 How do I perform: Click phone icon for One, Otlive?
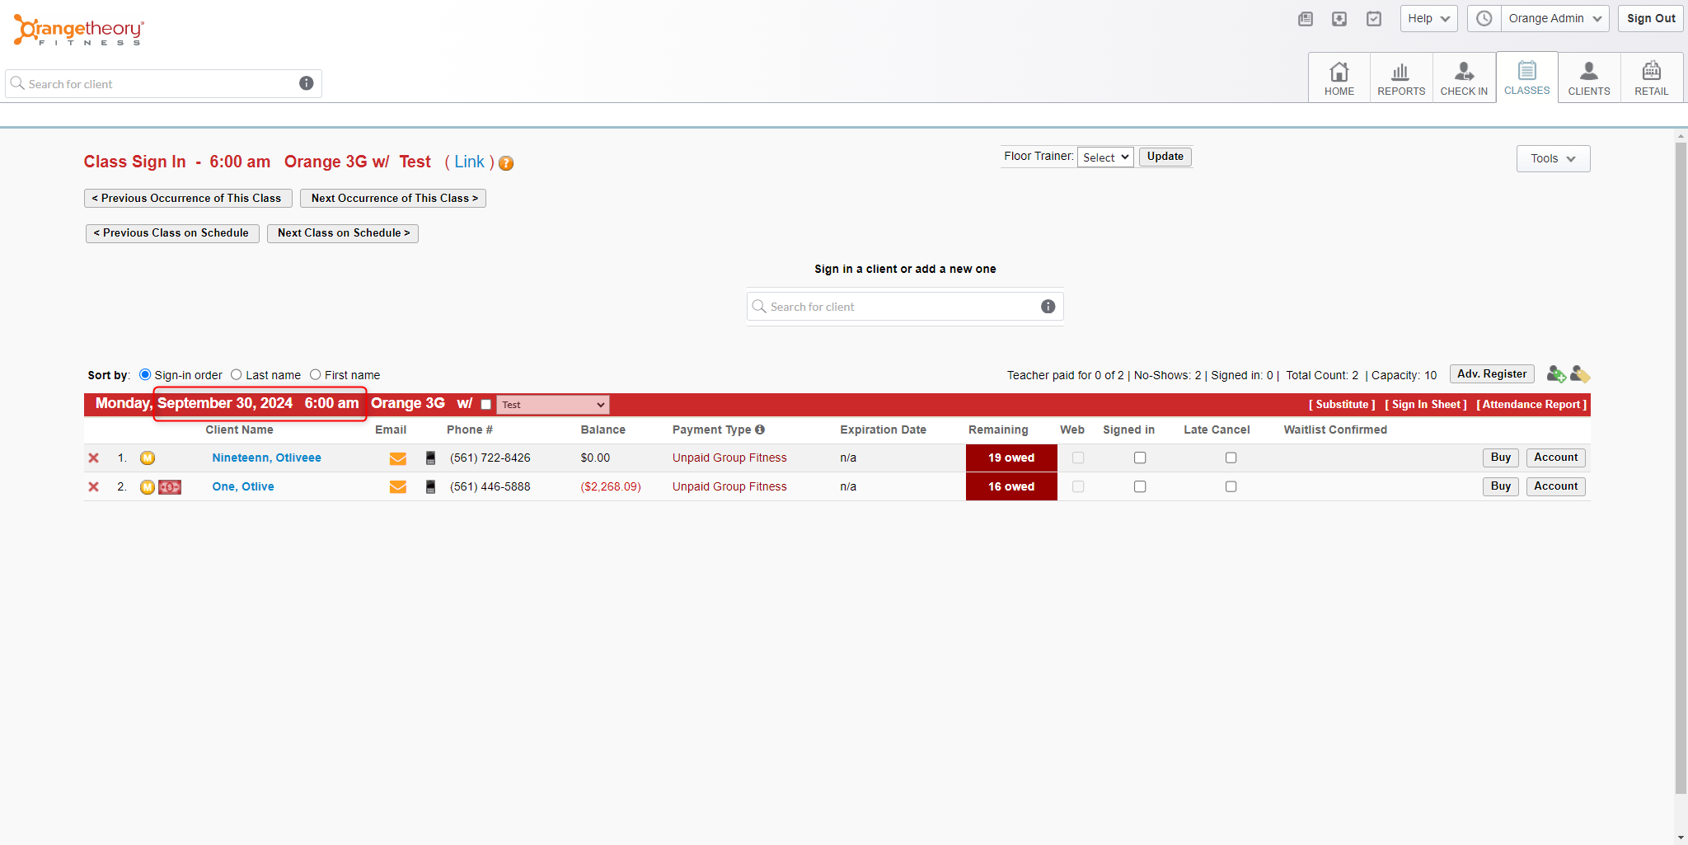click(x=430, y=487)
